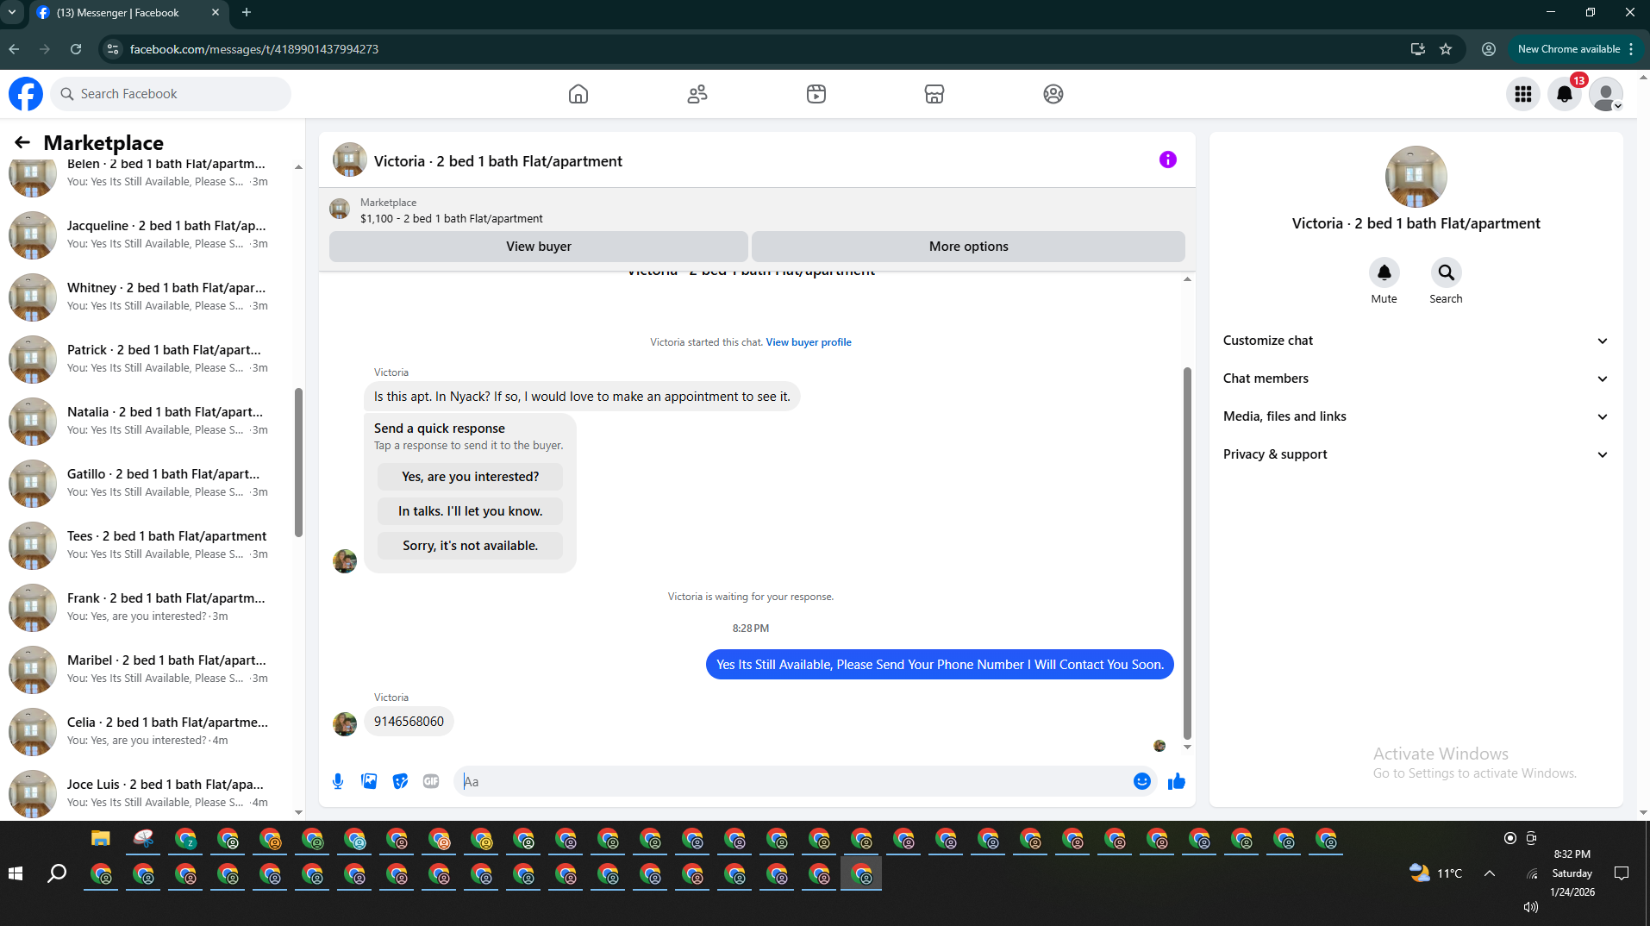Open the emoji picker smiley icon

[x=1142, y=781]
